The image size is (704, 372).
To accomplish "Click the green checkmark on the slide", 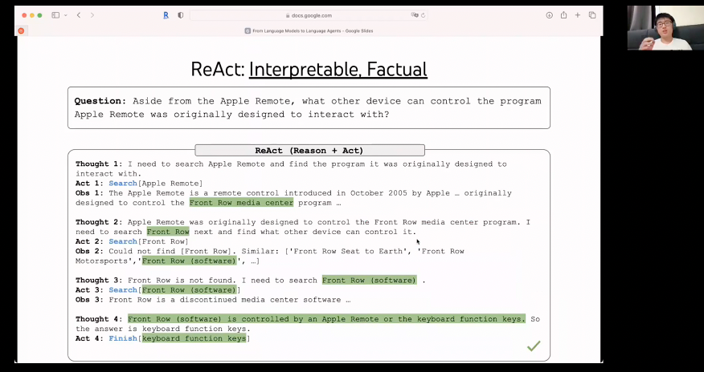I will click(534, 346).
